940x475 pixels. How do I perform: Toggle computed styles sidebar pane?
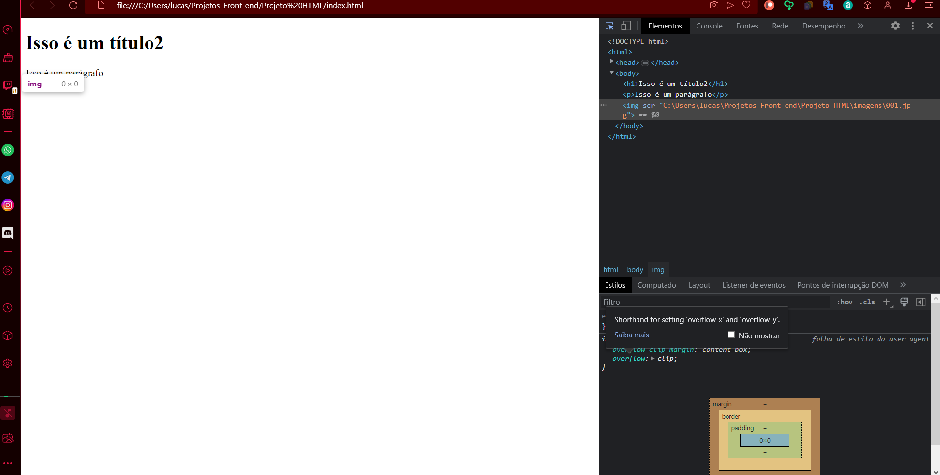tap(921, 302)
